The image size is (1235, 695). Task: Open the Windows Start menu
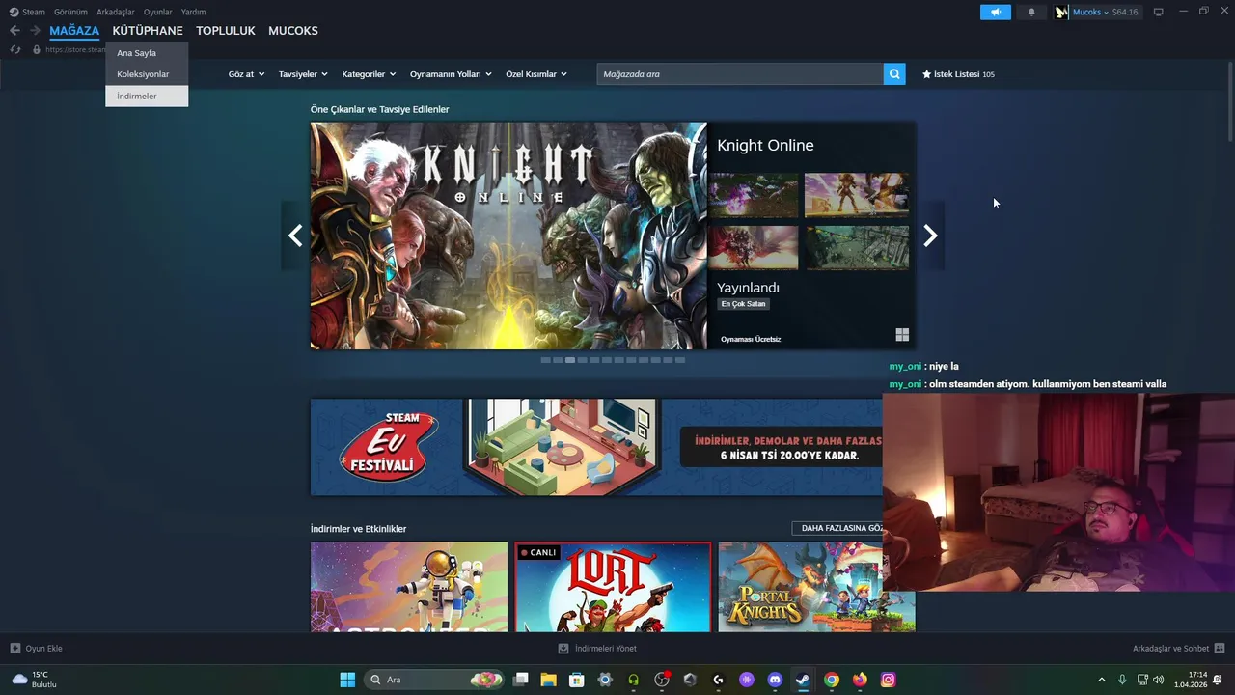coord(347,680)
